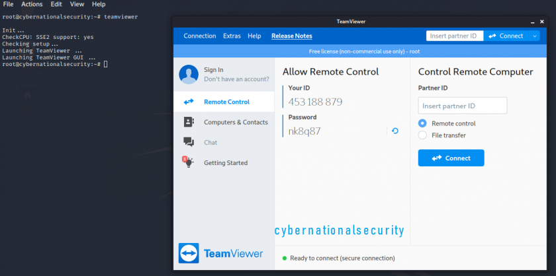Image resolution: width=556 pixels, height=276 pixels.
Task: Select the File transfer radio option
Action: pos(422,135)
